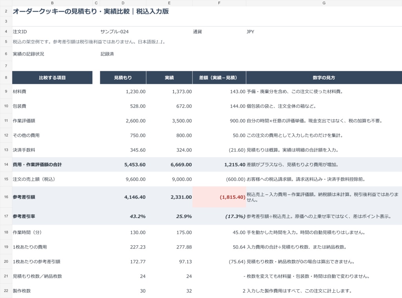Select column header B
This screenshot has height=298, width=402.
[x=52, y=3]
